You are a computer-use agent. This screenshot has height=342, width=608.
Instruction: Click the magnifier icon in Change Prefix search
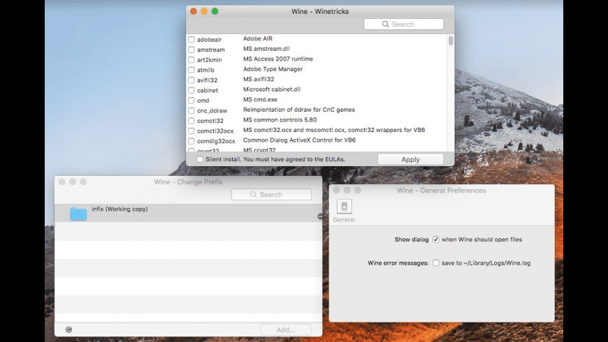coord(253,195)
